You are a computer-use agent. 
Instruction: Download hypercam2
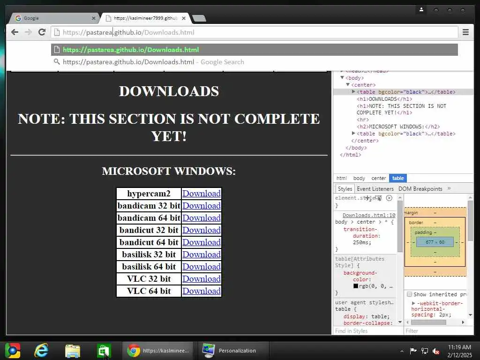202,194
